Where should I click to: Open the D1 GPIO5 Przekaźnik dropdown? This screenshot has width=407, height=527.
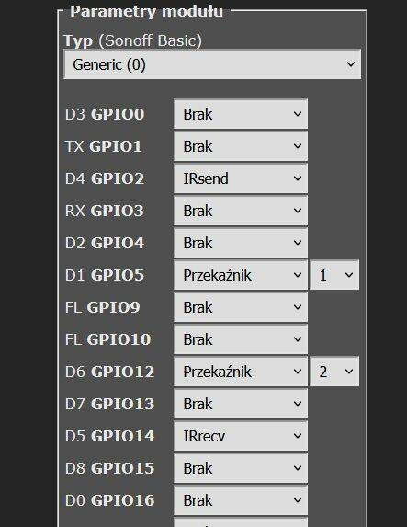pyautogui.click(x=241, y=275)
